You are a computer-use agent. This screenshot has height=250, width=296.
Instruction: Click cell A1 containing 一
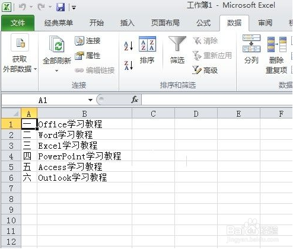coord(29,124)
